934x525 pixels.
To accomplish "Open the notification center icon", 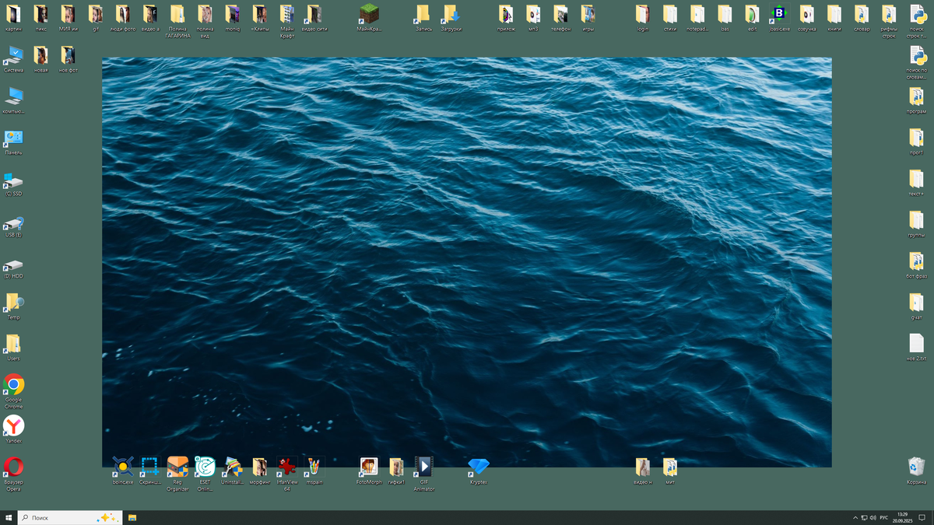I will click(922, 517).
